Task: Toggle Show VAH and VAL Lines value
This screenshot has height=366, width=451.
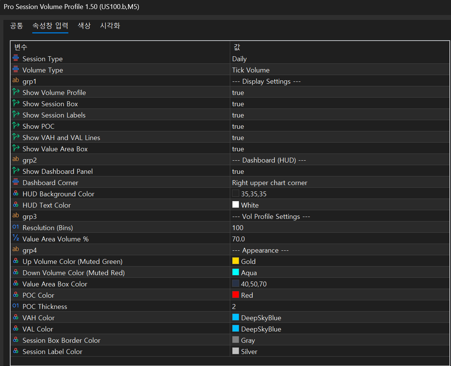Action: tap(238, 138)
